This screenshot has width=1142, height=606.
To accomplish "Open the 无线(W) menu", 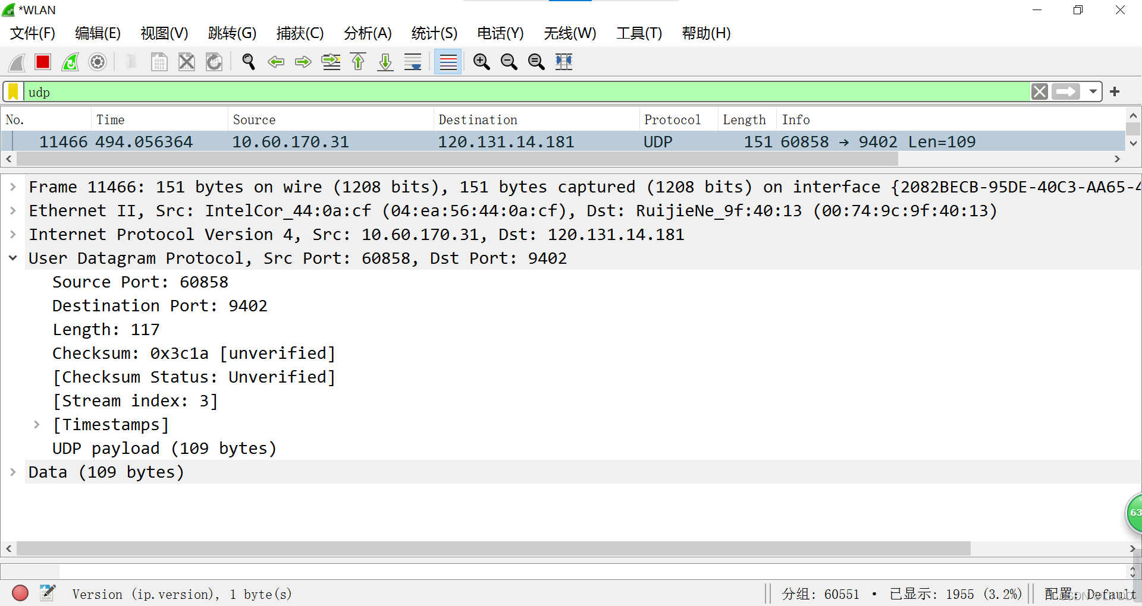I will click(x=570, y=33).
